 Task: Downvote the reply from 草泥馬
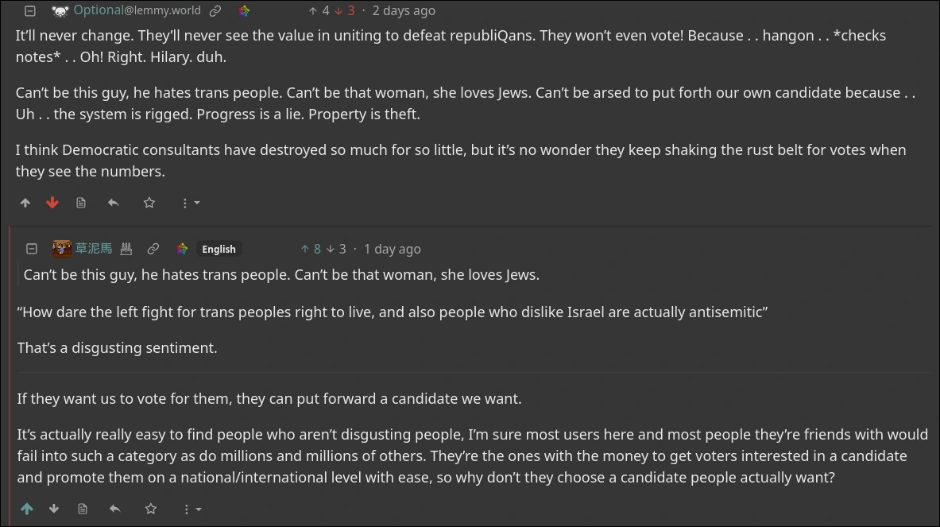[x=54, y=509]
